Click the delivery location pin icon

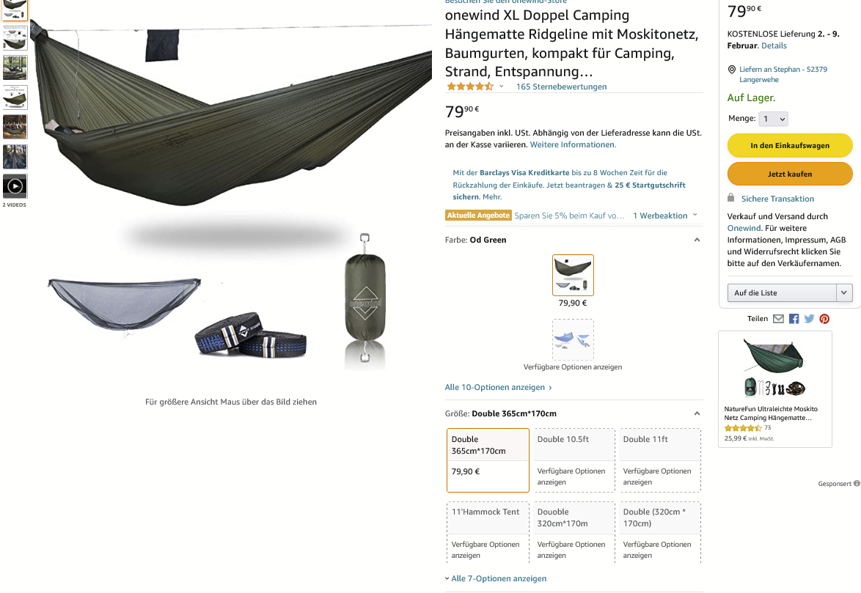(731, 70)
